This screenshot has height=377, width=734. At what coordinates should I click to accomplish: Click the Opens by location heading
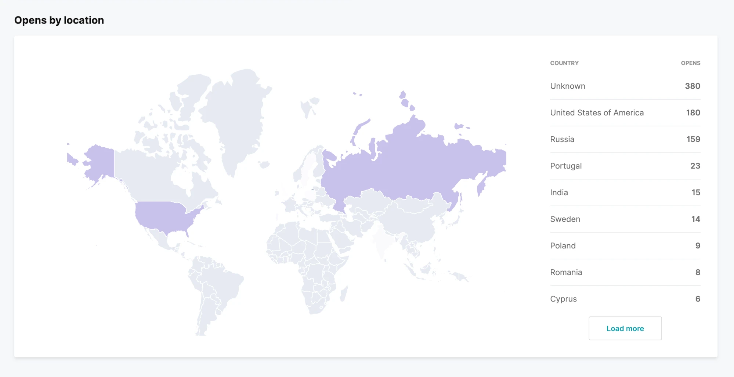click(59, 20)
